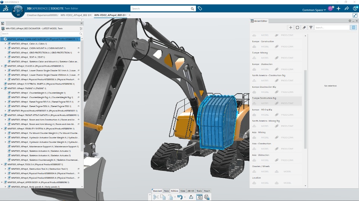The height and width of the screenshot is (201, 359).
Task: Switch to the Touch toolbar tab
Action: (207, 191)
